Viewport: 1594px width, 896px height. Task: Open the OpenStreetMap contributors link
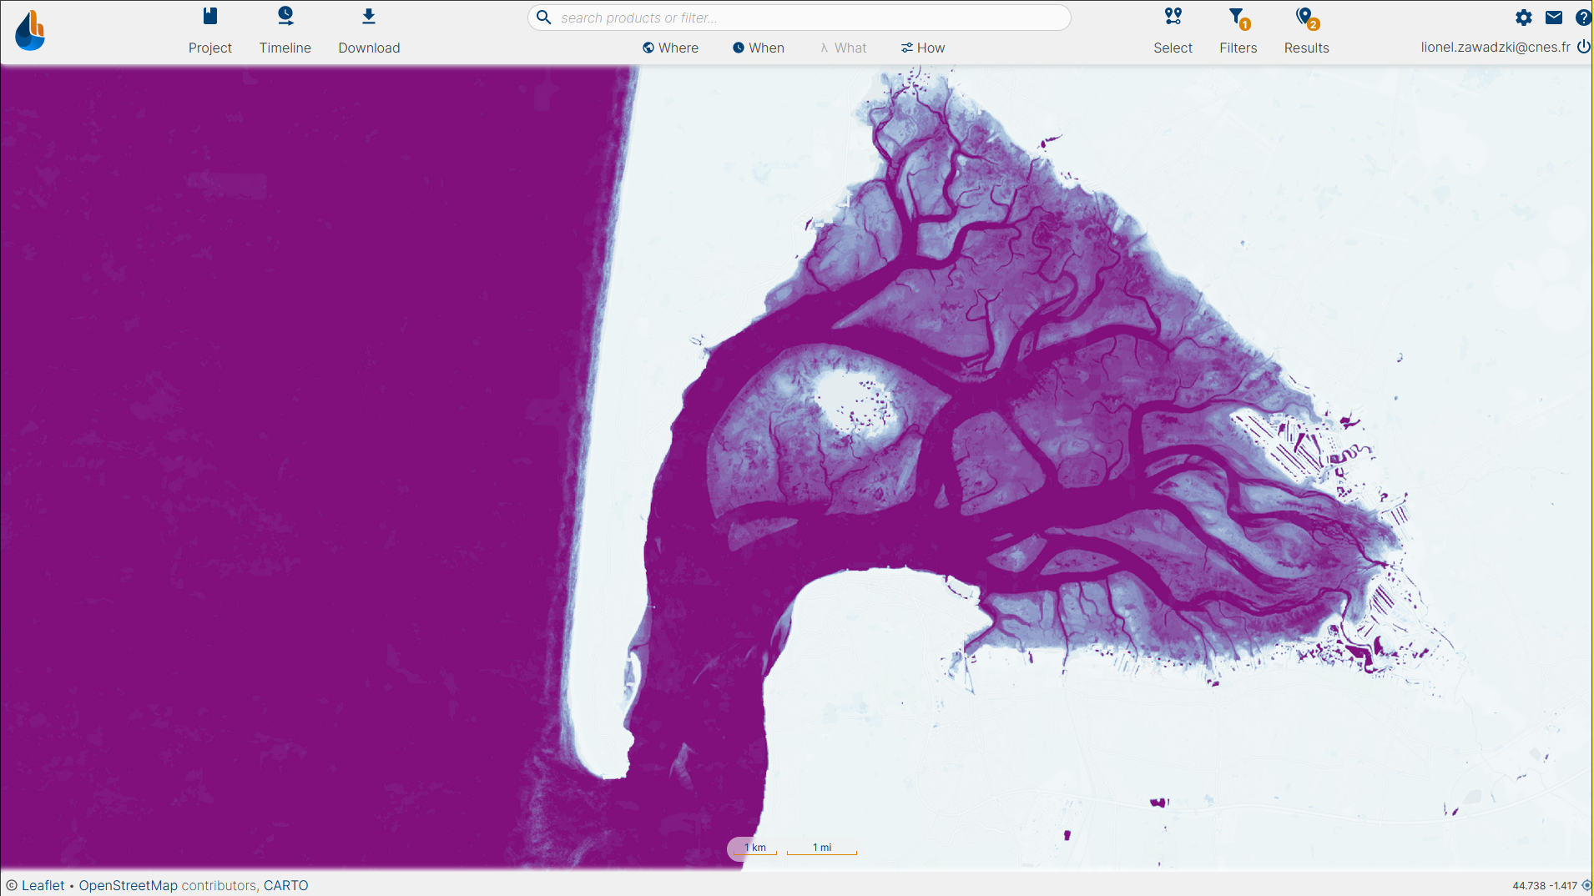(128, 885)
